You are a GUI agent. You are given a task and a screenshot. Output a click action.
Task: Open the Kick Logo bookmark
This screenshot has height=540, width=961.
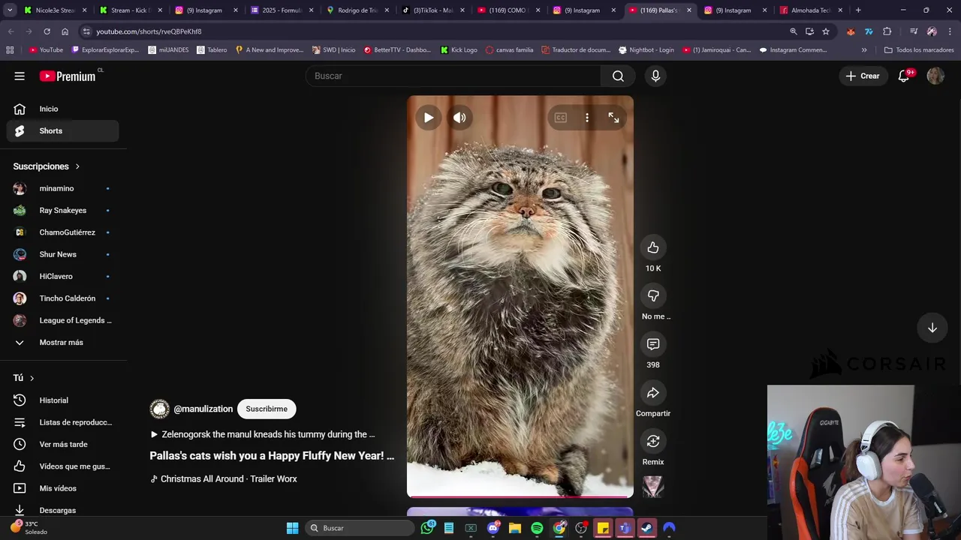click(x=459, y=49)
